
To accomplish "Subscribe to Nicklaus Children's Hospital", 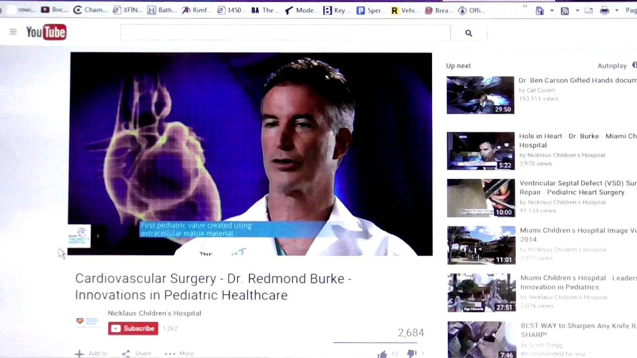I will pos(133,329).
